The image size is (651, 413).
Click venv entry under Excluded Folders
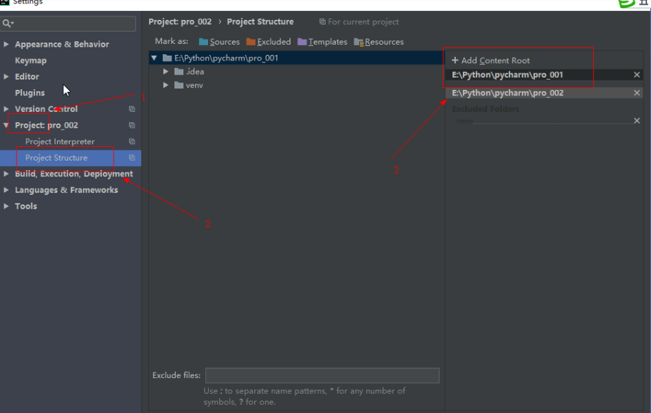[x=465, y=121]
